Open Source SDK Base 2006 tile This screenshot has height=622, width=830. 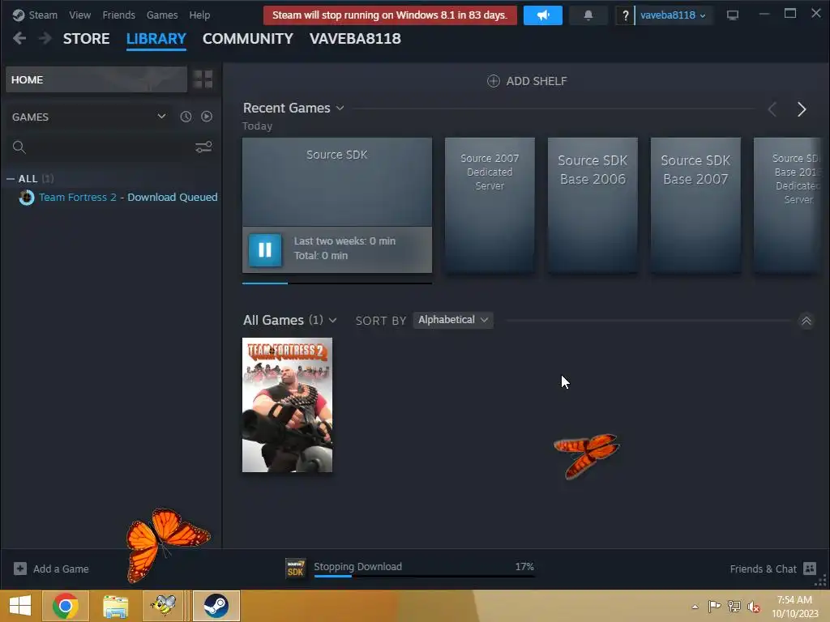click(593, 205)
